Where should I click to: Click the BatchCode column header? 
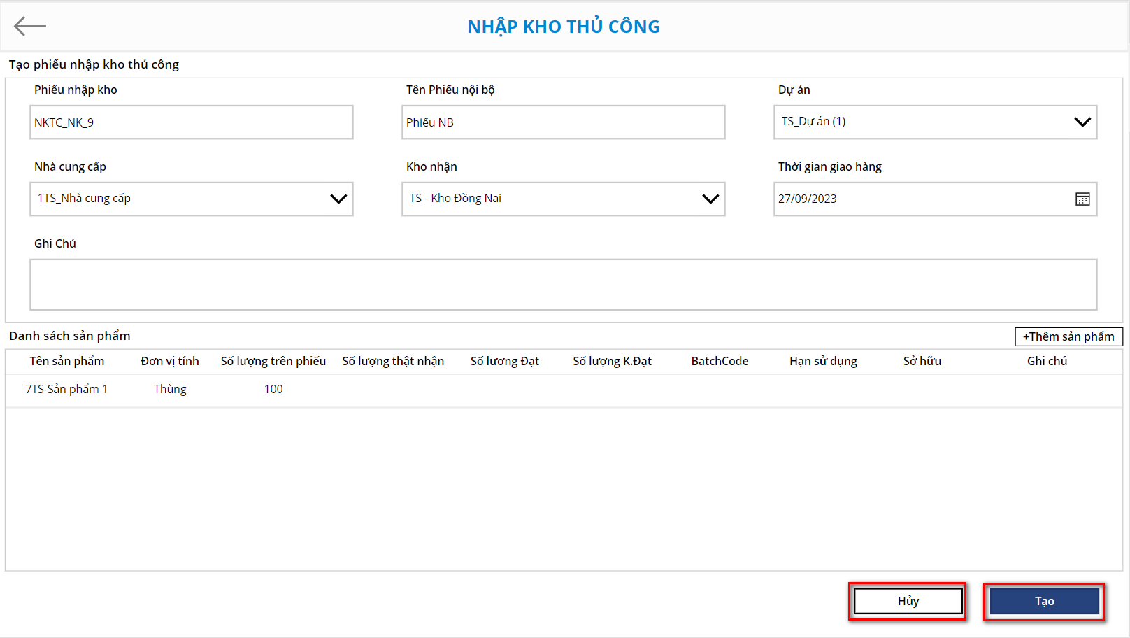coord(720,361)
